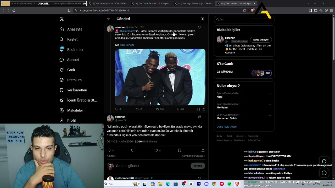Click the browser back navigation arrow
Screen dimensions: 335x188
coord(3,10)
